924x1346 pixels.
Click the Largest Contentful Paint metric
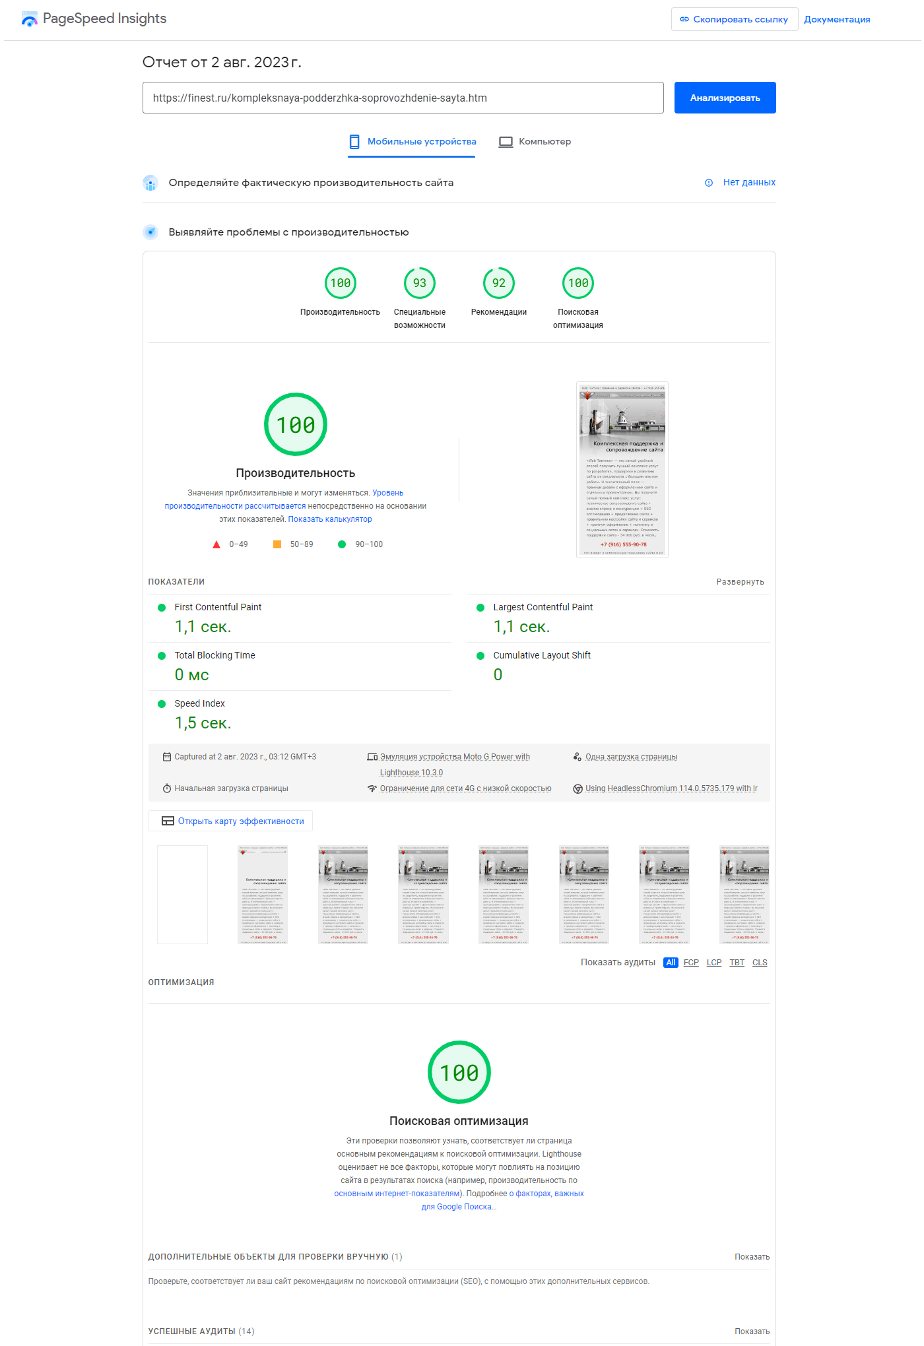click(618, 618)
